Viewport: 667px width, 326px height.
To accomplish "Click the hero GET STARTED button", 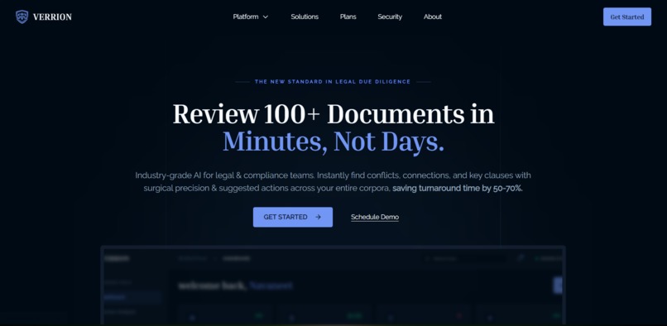I will pyautogui.click(x=293, y=217).
